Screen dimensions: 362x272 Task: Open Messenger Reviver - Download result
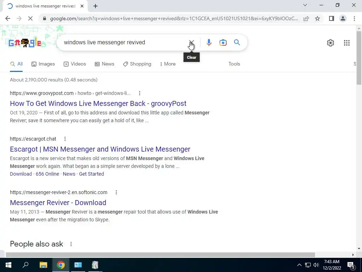[x=58, y=203]
